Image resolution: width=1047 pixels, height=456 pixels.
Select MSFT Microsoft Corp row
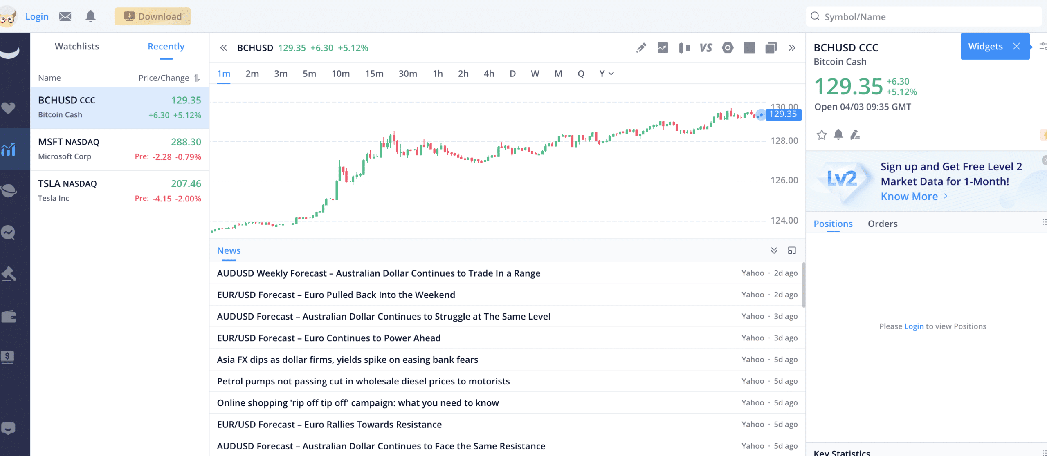[119, 149]
